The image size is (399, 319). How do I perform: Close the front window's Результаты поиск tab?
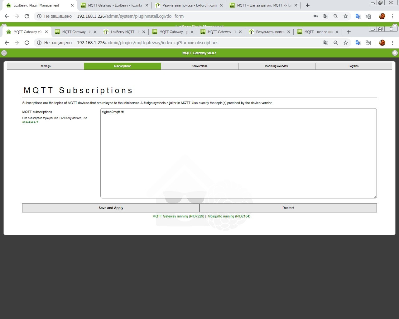point(289,32)
